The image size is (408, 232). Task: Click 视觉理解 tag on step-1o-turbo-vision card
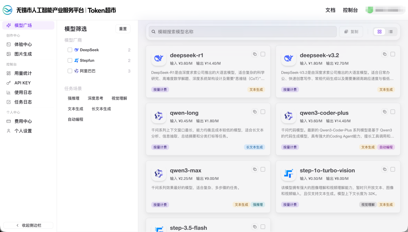coord(368,205)
